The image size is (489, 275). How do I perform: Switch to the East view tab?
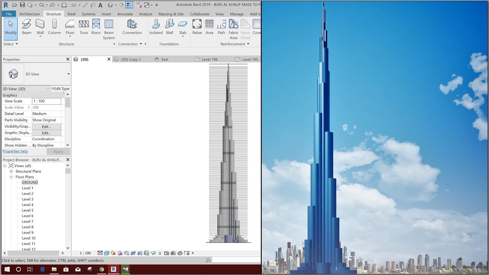[x=165, y=59]
